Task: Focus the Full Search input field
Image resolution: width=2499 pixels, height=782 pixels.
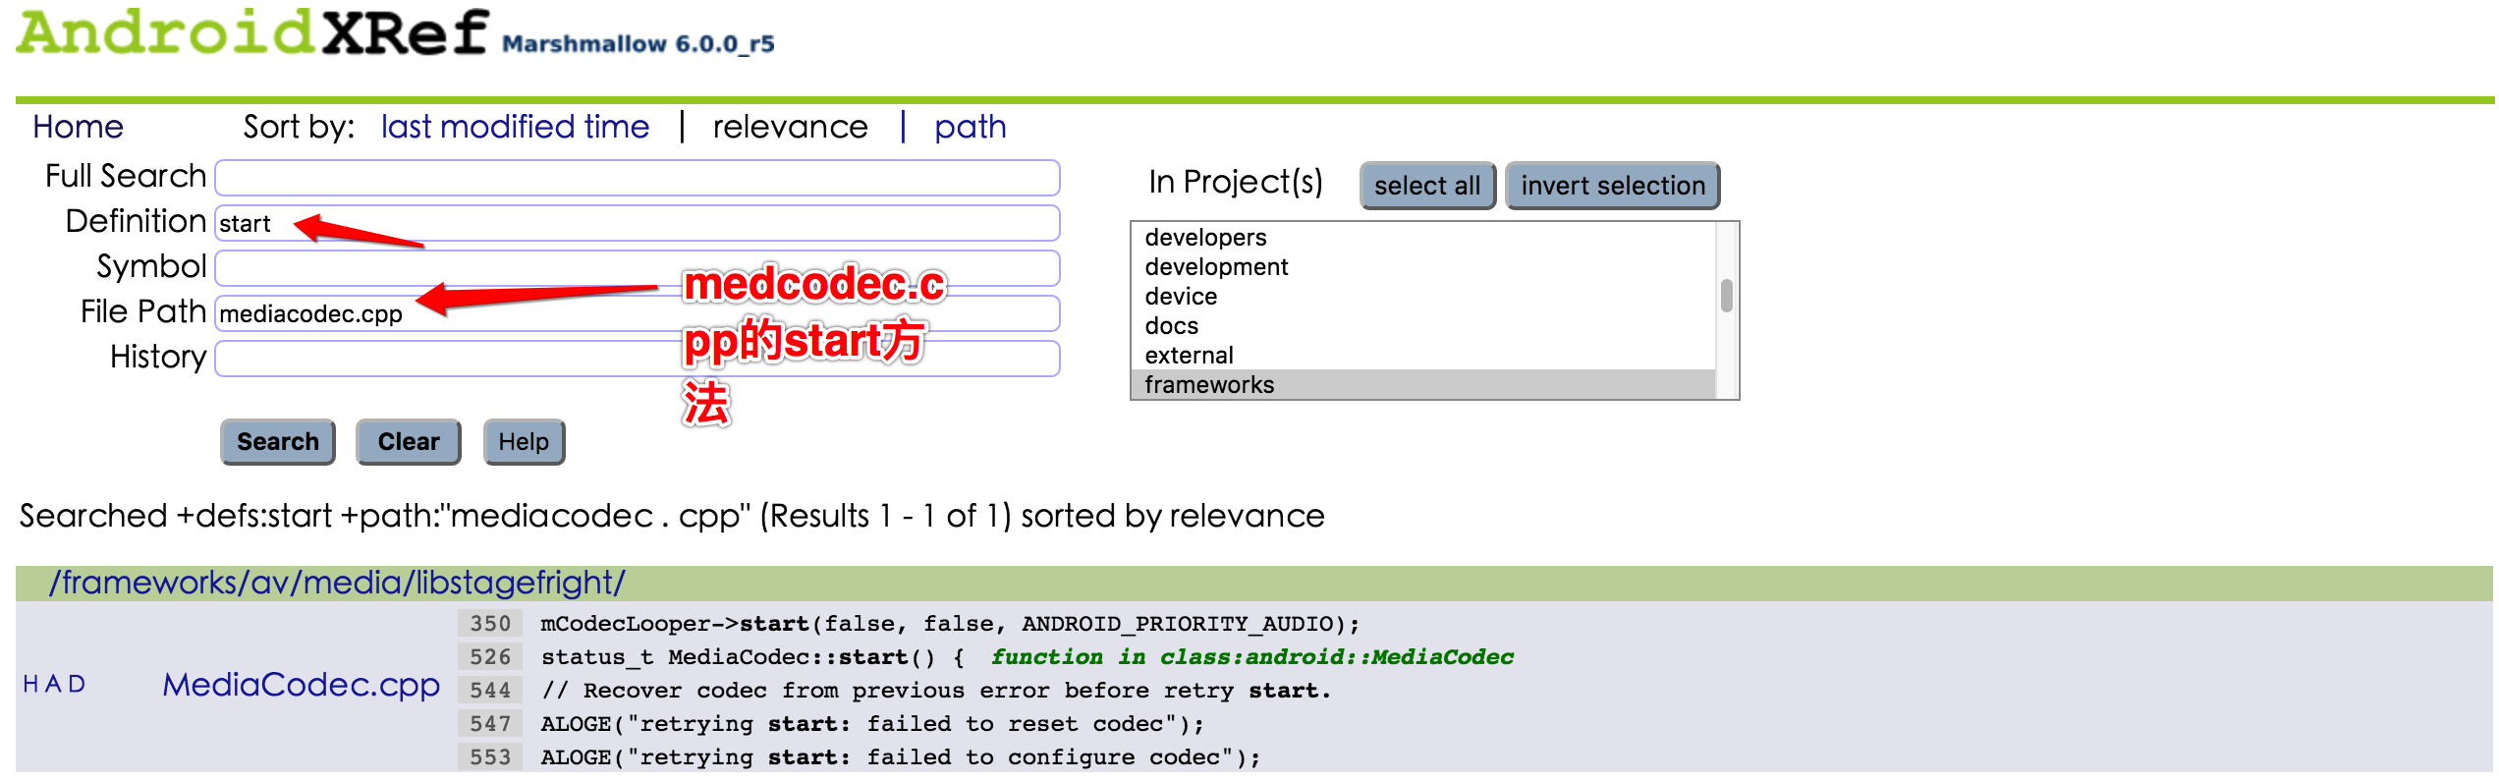Action: [x=638, y=178]
